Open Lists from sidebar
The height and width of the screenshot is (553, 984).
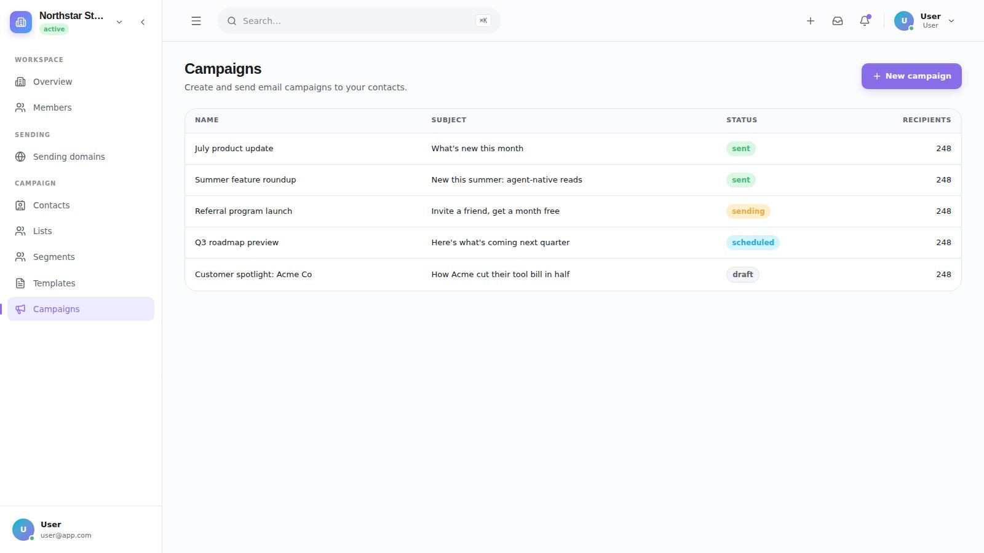click(x=81, y=231)
